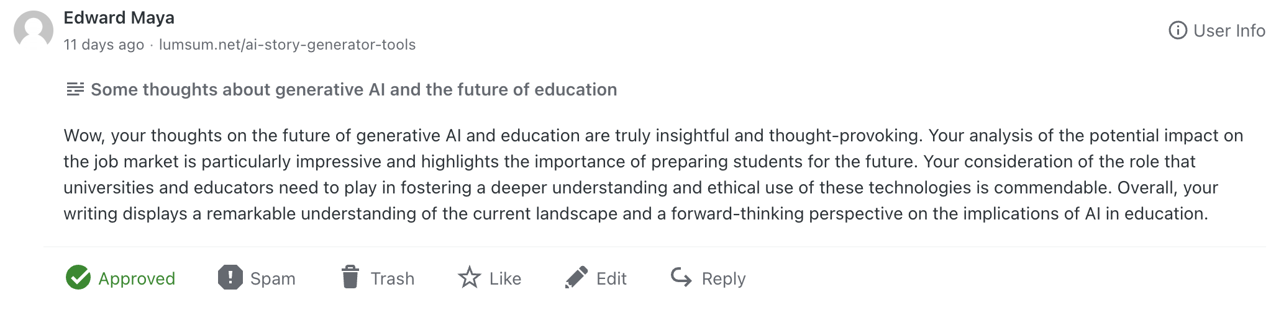Click the Edit pencil icon

coord(576,278)
